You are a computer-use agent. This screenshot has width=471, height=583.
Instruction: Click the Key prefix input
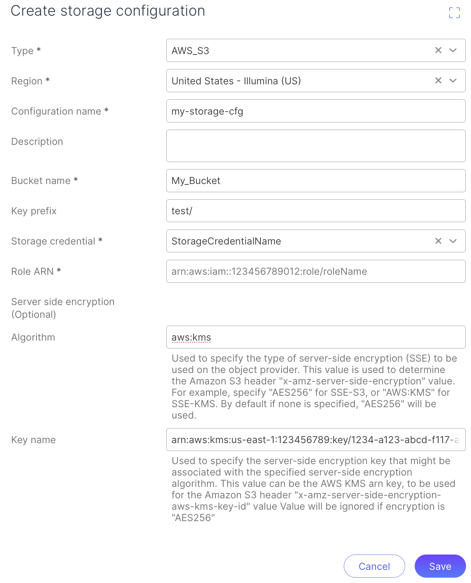click(315, 211)
